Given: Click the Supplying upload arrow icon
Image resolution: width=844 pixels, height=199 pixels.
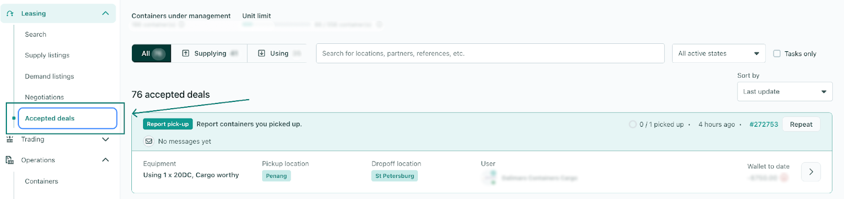Looking at the screenshot, I should [x=186, y=53].
